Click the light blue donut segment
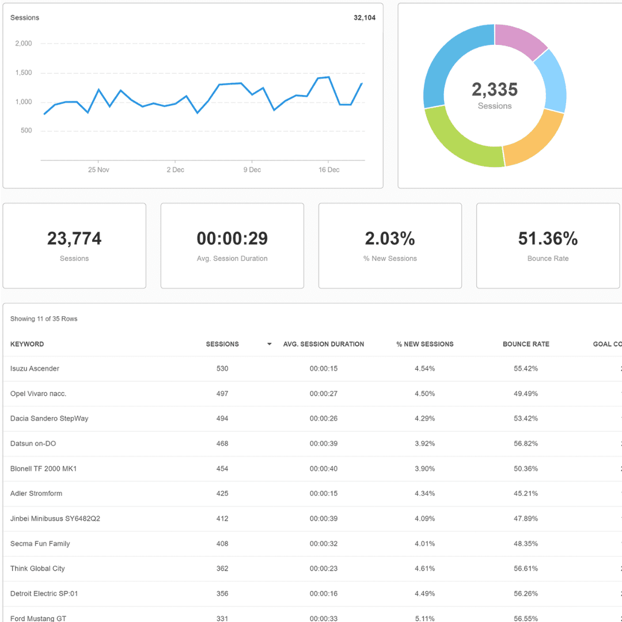Viewport: 622px width, 622px height. [x=553, y=81]
